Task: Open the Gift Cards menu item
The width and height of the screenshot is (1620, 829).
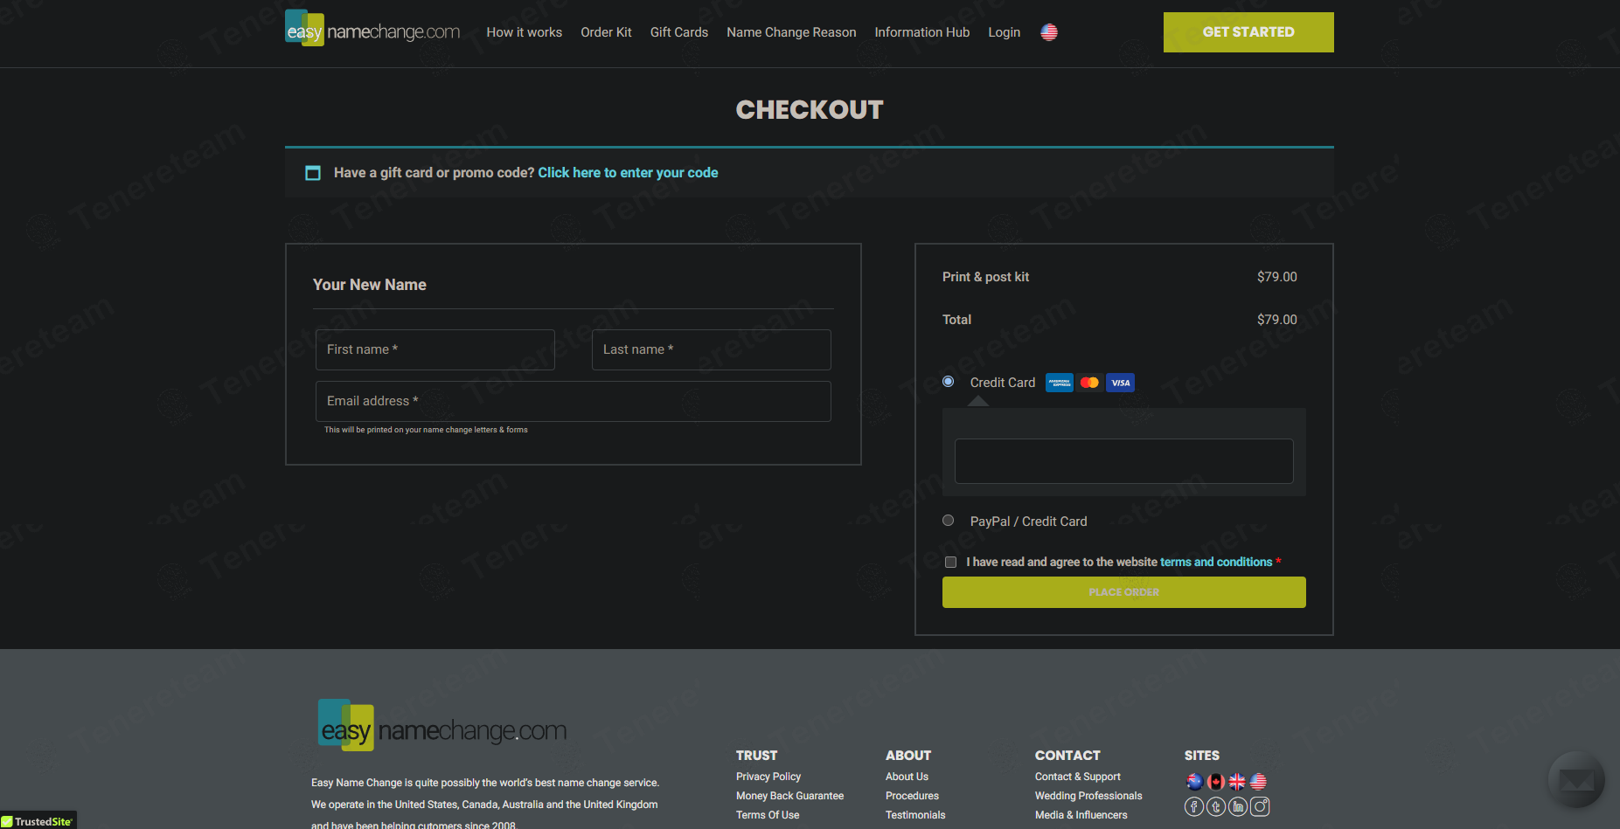Action: 678,32
